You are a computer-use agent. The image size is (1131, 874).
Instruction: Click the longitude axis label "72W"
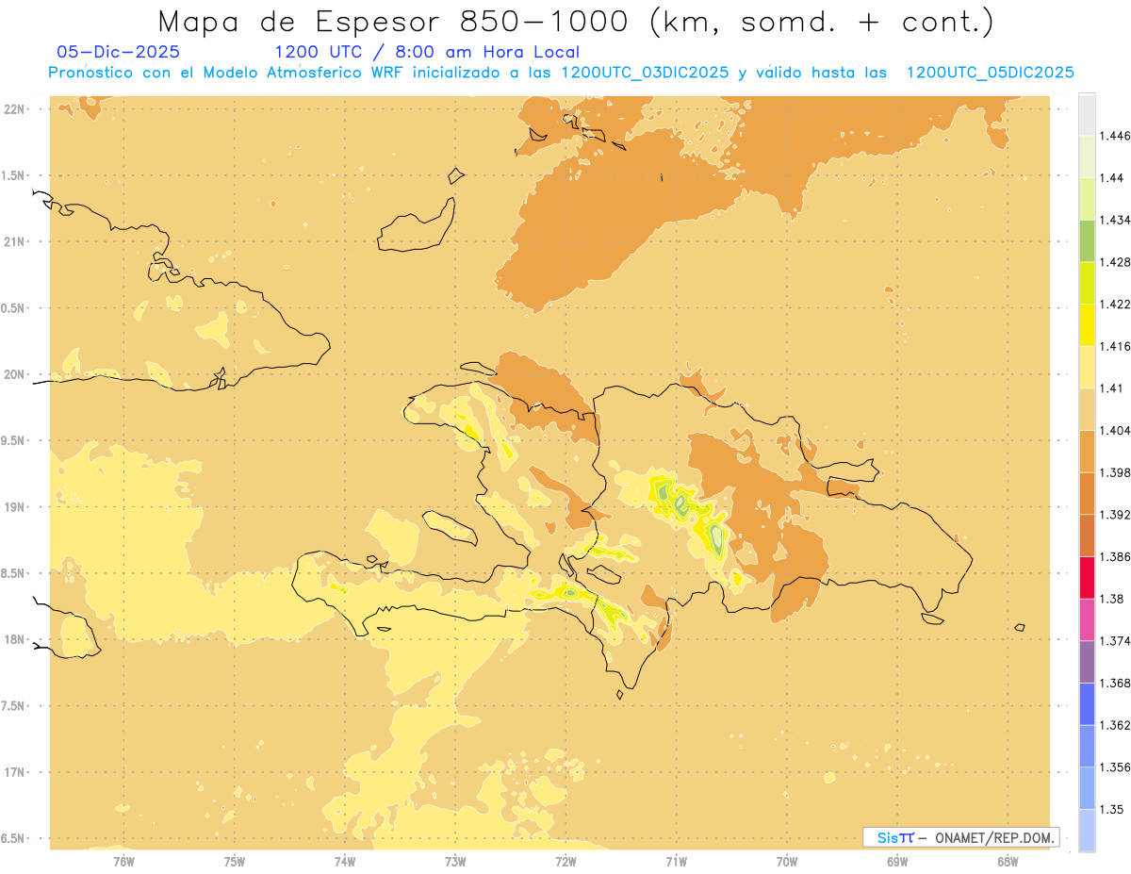click(565, 861)
